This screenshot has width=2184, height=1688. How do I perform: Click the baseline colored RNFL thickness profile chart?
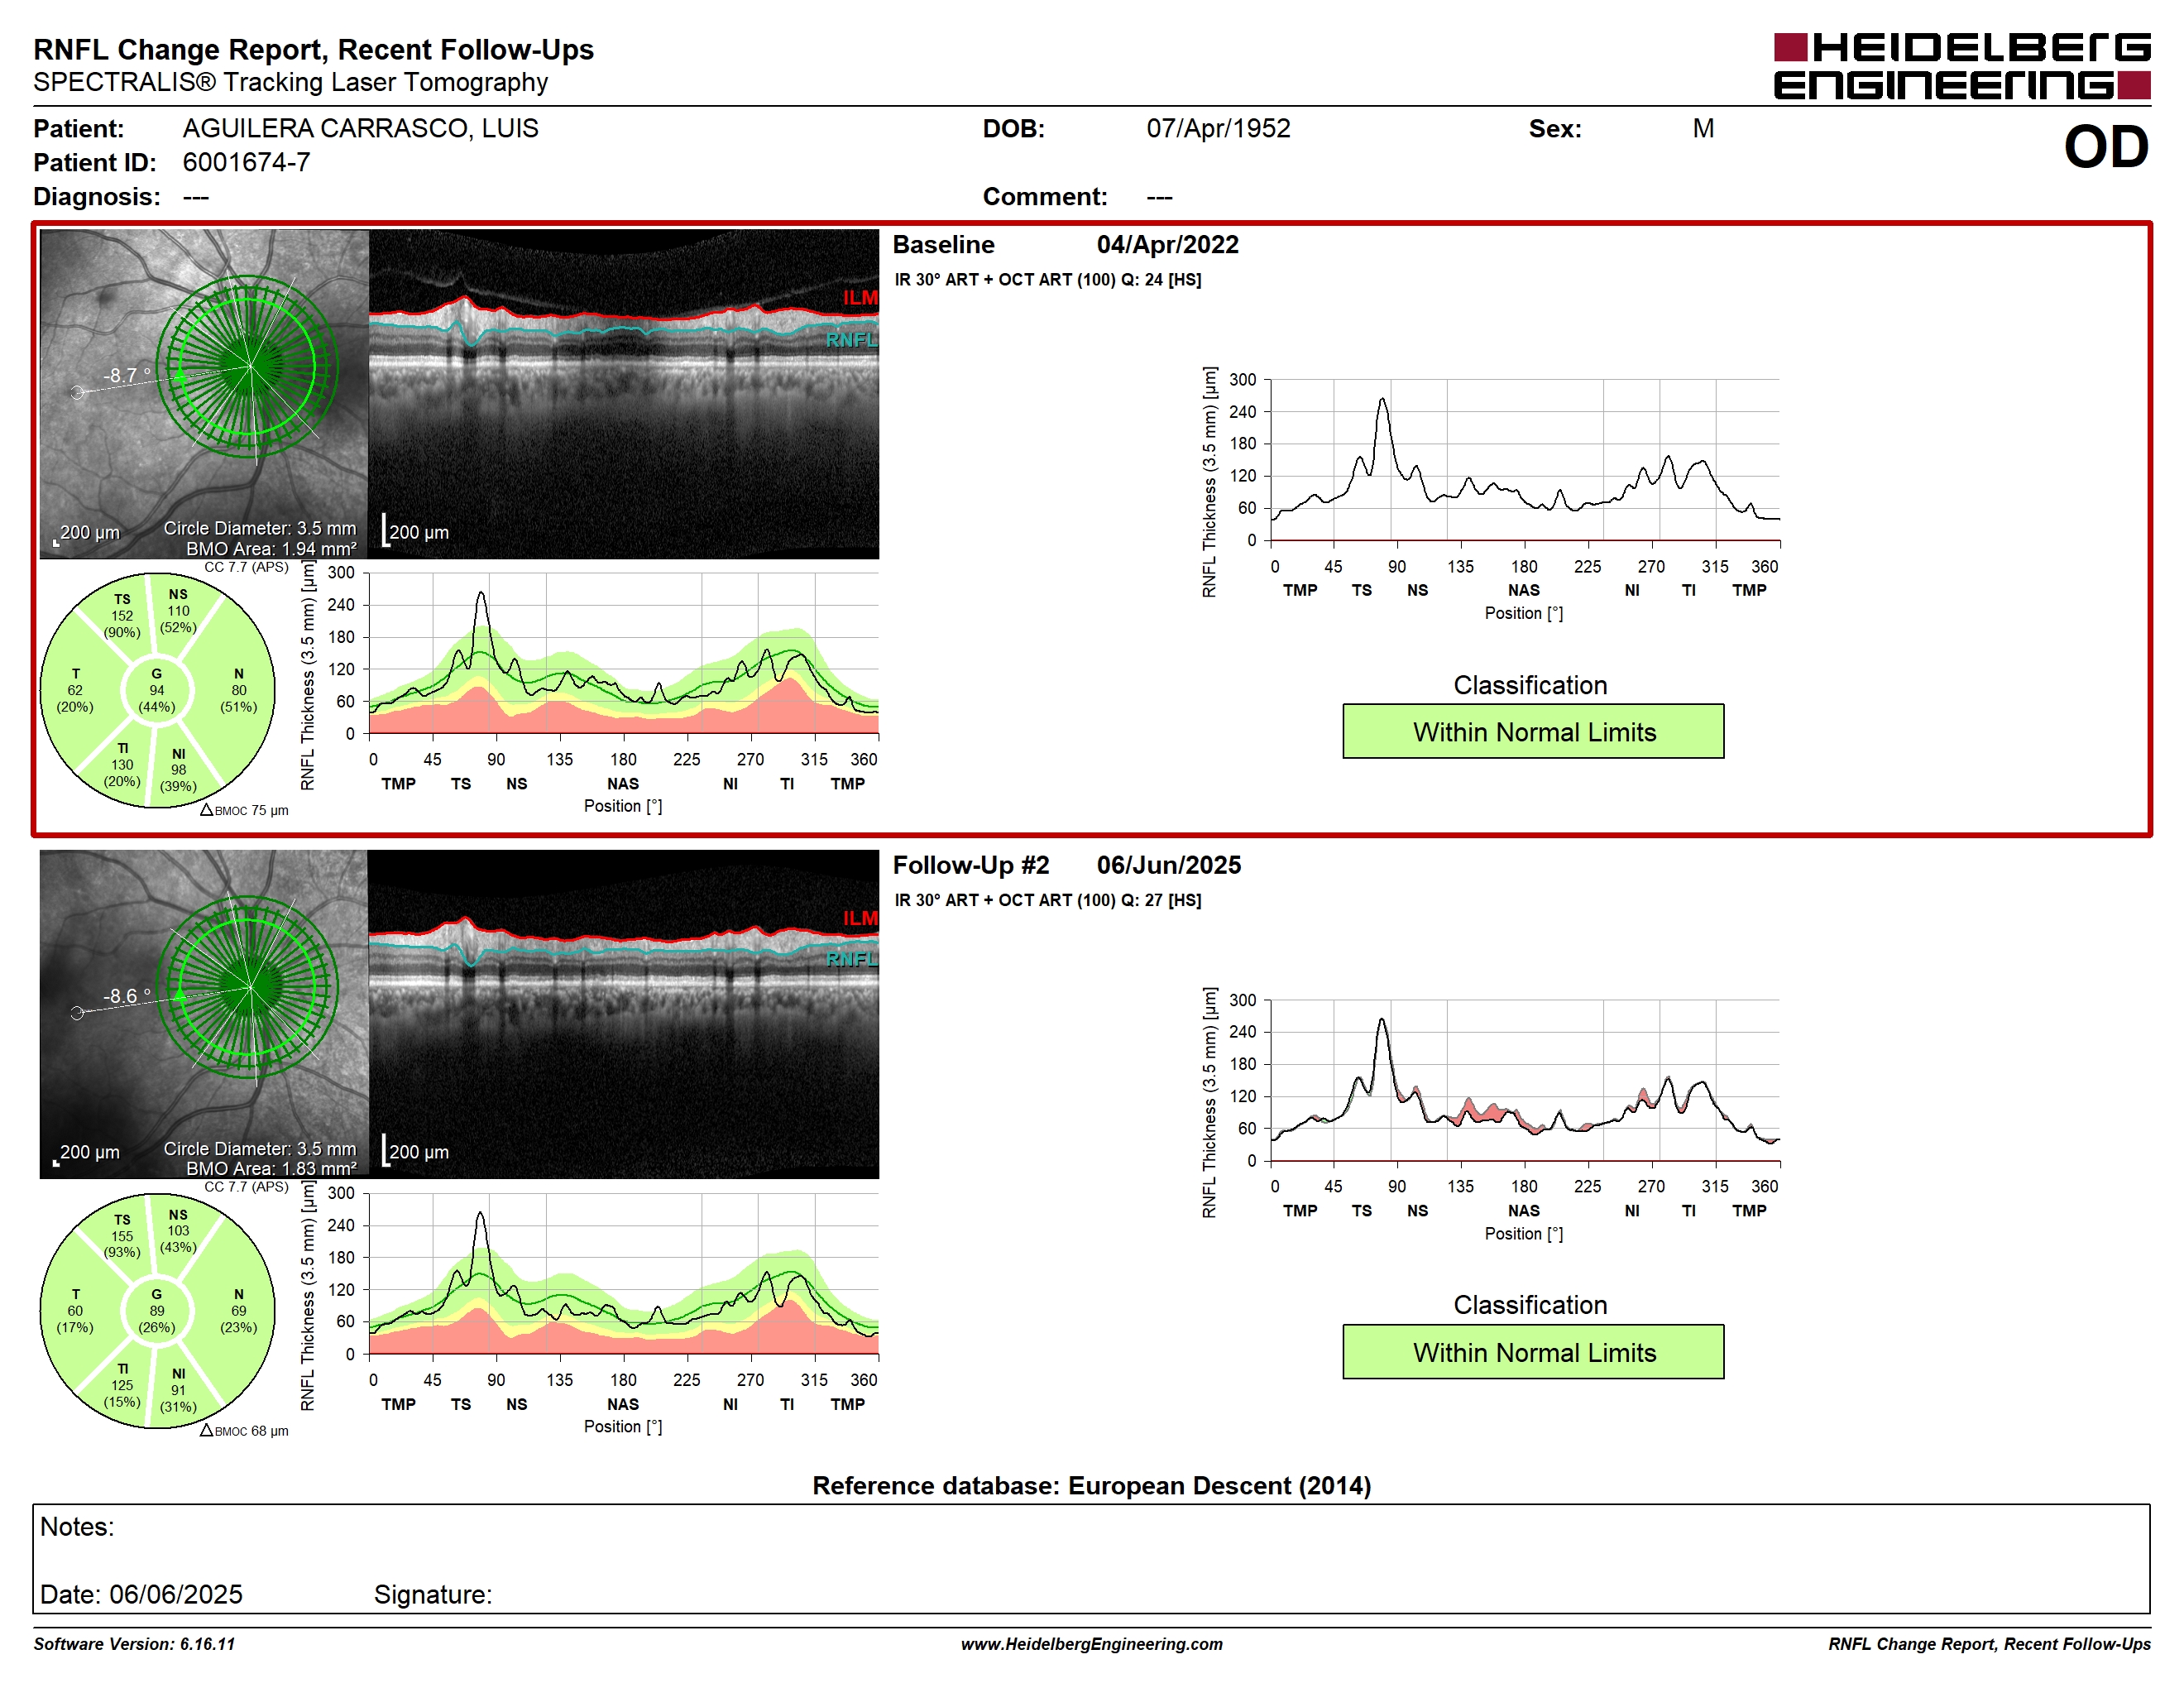pos(624,654)
